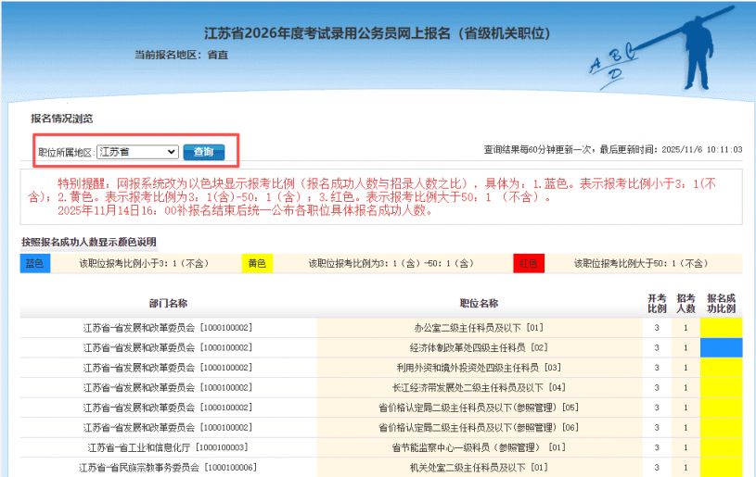The height and width of the screenshot is (477, 756).
Task: Click the 黄色 legend color block
Action: [257, 263]
